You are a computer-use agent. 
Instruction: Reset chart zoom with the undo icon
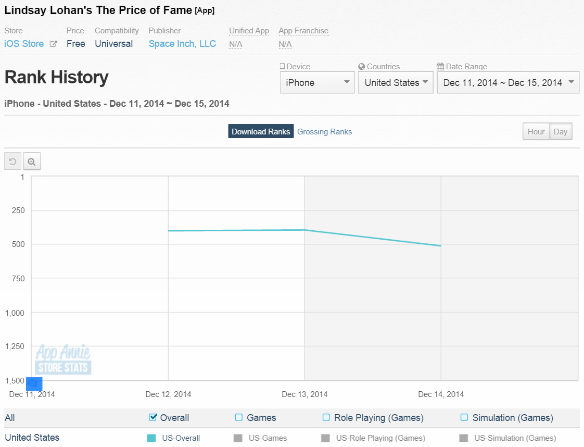(x=12, y=162)
